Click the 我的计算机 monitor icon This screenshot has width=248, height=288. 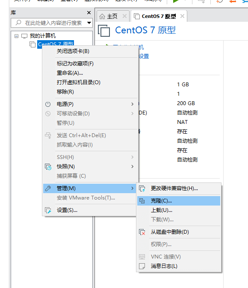24,36
